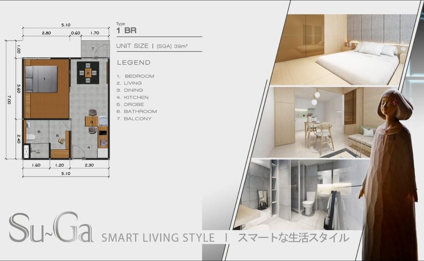Click the 7.00 vertical dimension label
Screen dimensions: 424x261
(x=9, y=100)
